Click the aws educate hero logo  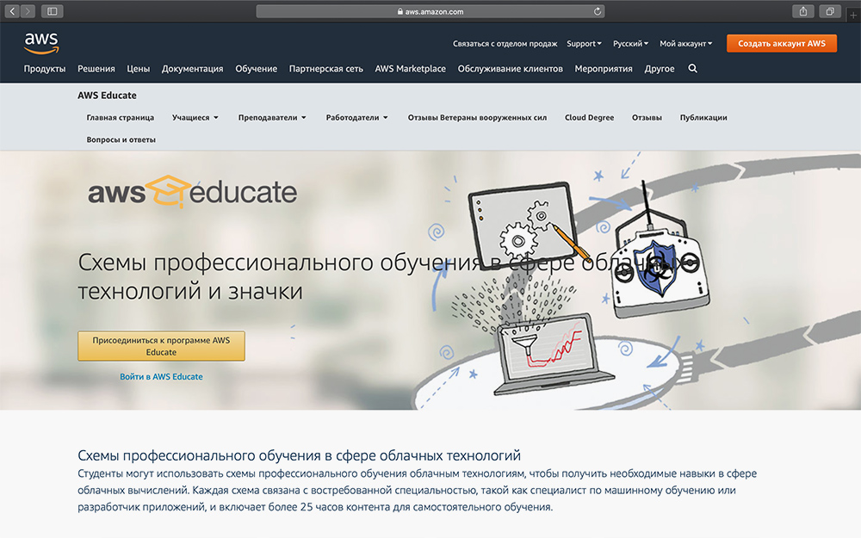[192, 192]
